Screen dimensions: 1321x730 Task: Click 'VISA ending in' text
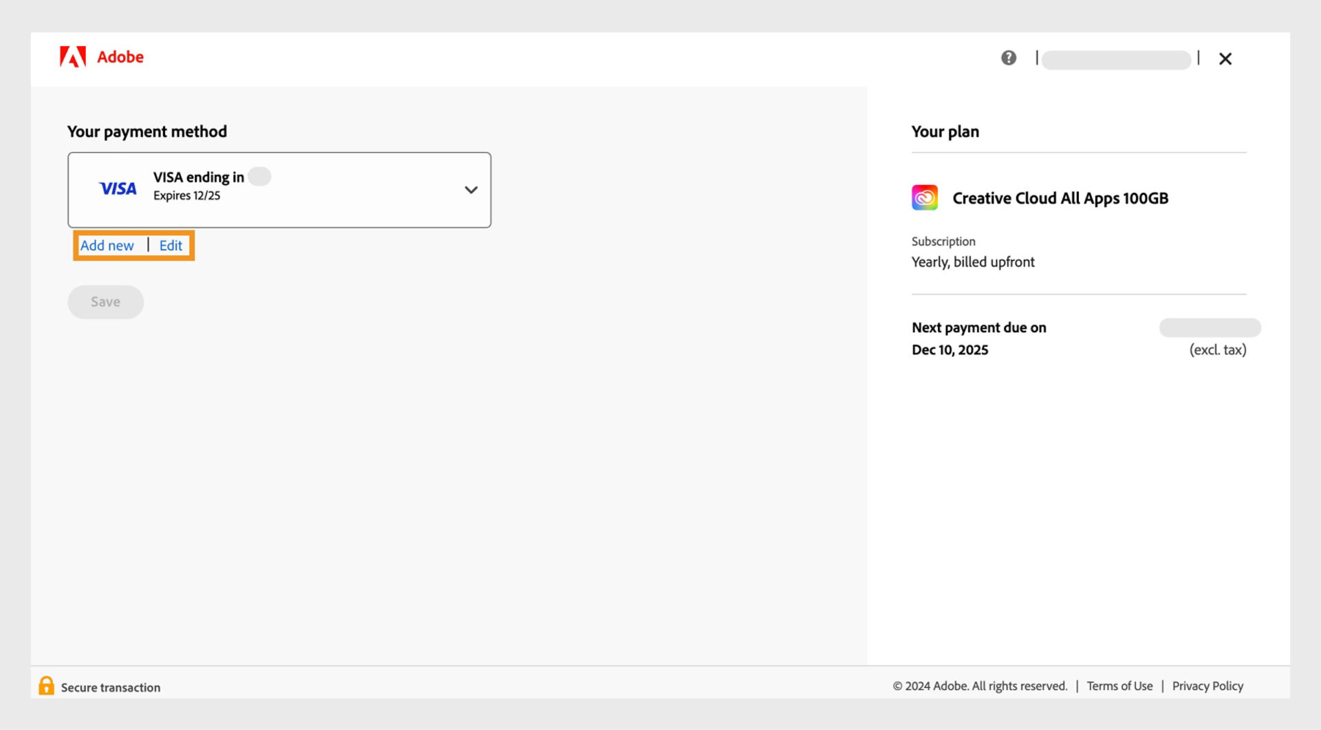(x=198, y=178)
